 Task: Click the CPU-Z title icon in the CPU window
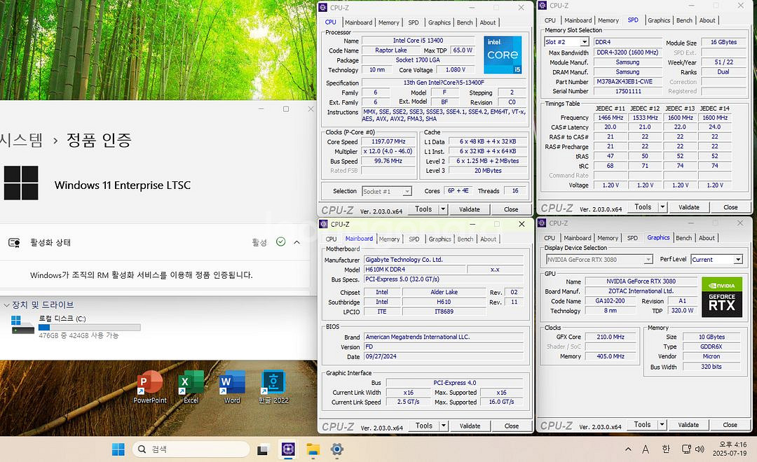pos(323,7)
